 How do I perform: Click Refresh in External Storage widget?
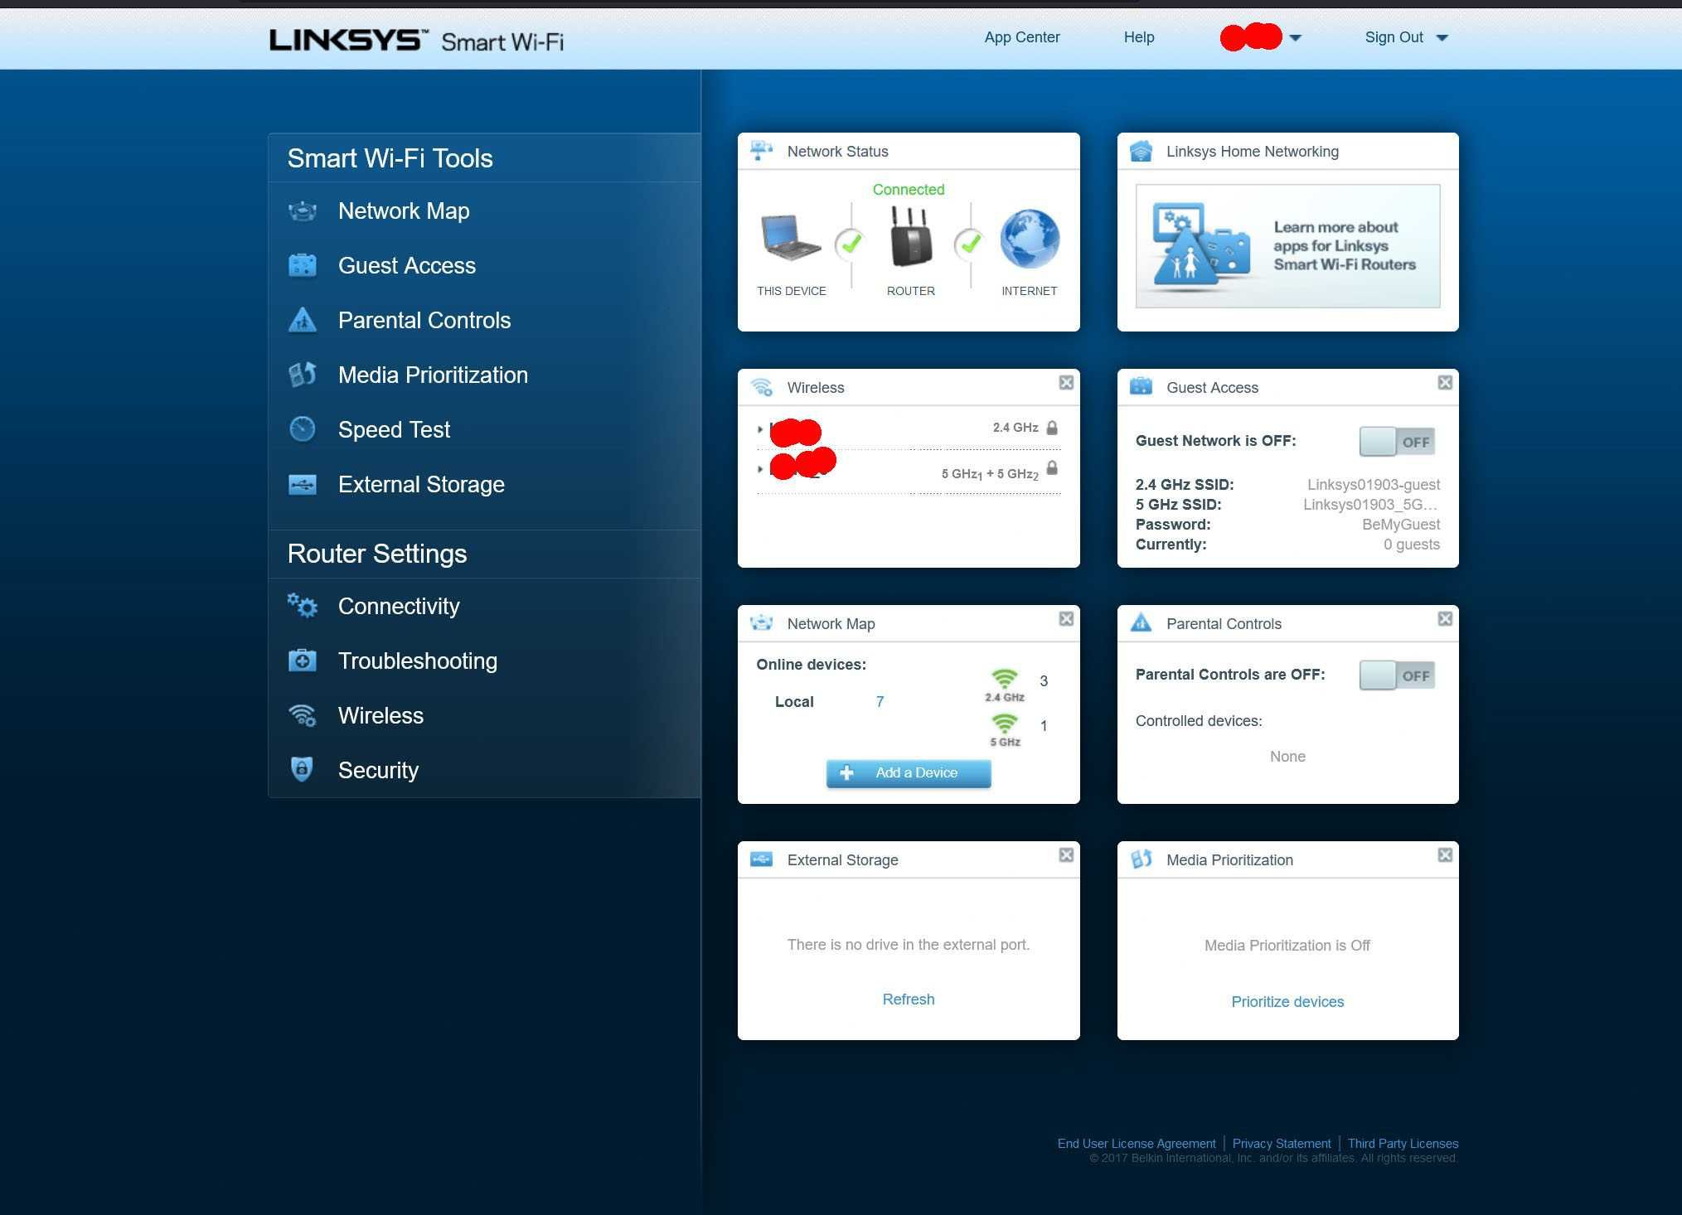tap(909, 1000)
